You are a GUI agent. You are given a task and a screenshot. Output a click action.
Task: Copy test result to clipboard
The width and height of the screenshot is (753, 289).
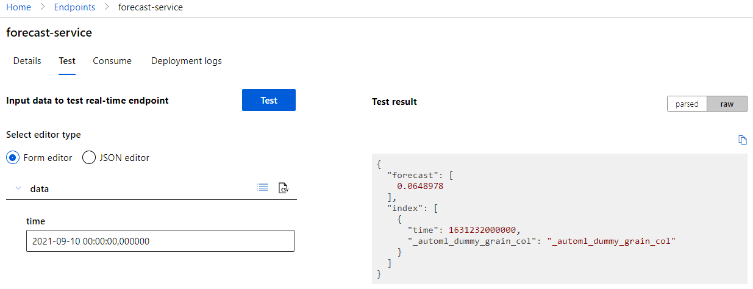[x=743, y=140]
